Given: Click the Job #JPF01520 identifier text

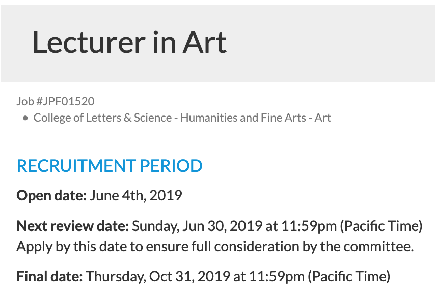Looking at the screenshot, I should click(56, 101).
